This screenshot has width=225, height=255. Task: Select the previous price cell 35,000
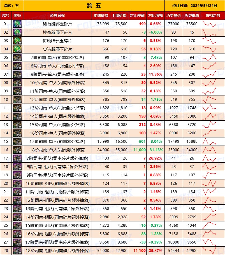[x=119, y=150]
